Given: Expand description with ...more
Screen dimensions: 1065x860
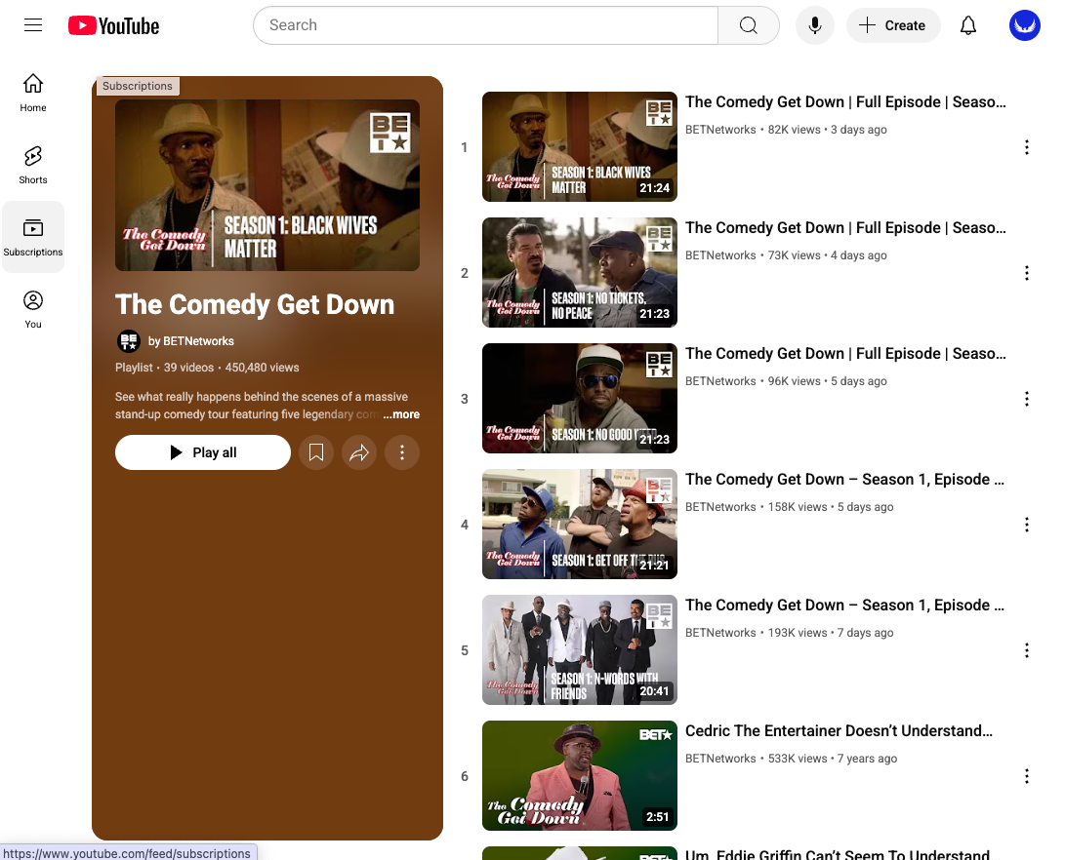Looking at the screenshot, I should 401,414.
